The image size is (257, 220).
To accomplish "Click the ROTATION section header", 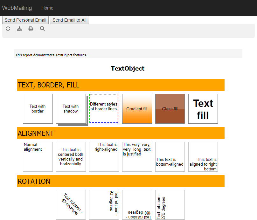I will [121, 181].
